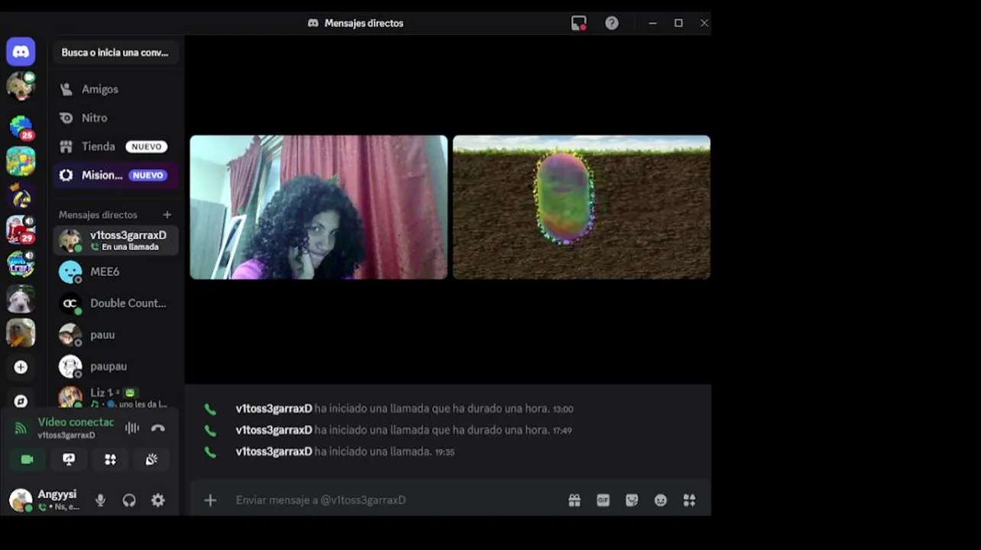The width and height of the screenshot is (981, 550).
Task: Open the Liz direct message
Action: [116, 397]
